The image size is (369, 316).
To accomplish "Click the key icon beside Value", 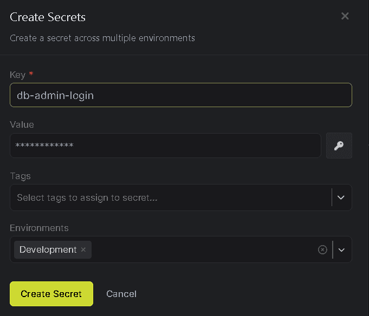I will [x=339, y=146].
